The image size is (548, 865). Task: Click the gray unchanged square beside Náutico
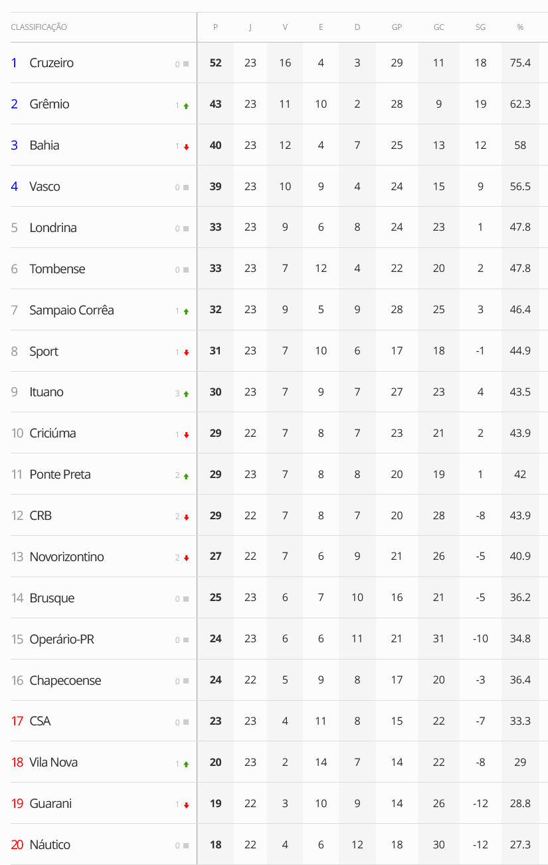tap(186, 846)
